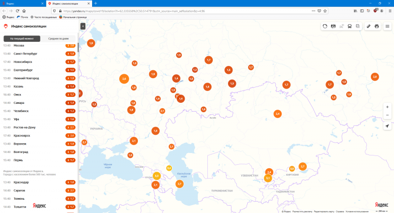Collapse the self-isolation index side panel
Viewport: 394px width, 213px height.
[x=83, y=26]
